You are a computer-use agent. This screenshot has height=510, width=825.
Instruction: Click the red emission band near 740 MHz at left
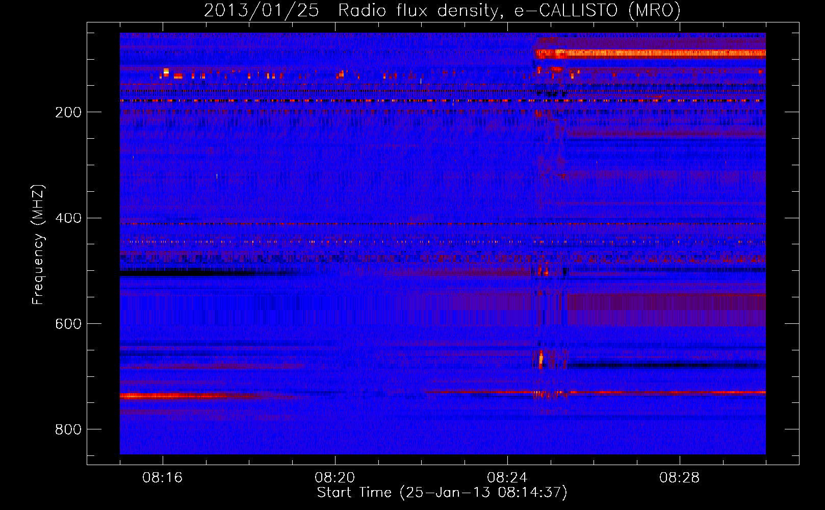[189, 396]
